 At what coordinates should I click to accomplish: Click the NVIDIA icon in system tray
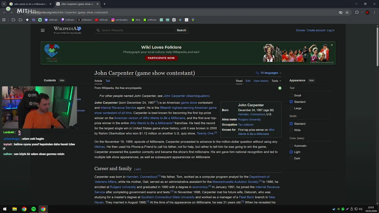click(x=338, y=209)
